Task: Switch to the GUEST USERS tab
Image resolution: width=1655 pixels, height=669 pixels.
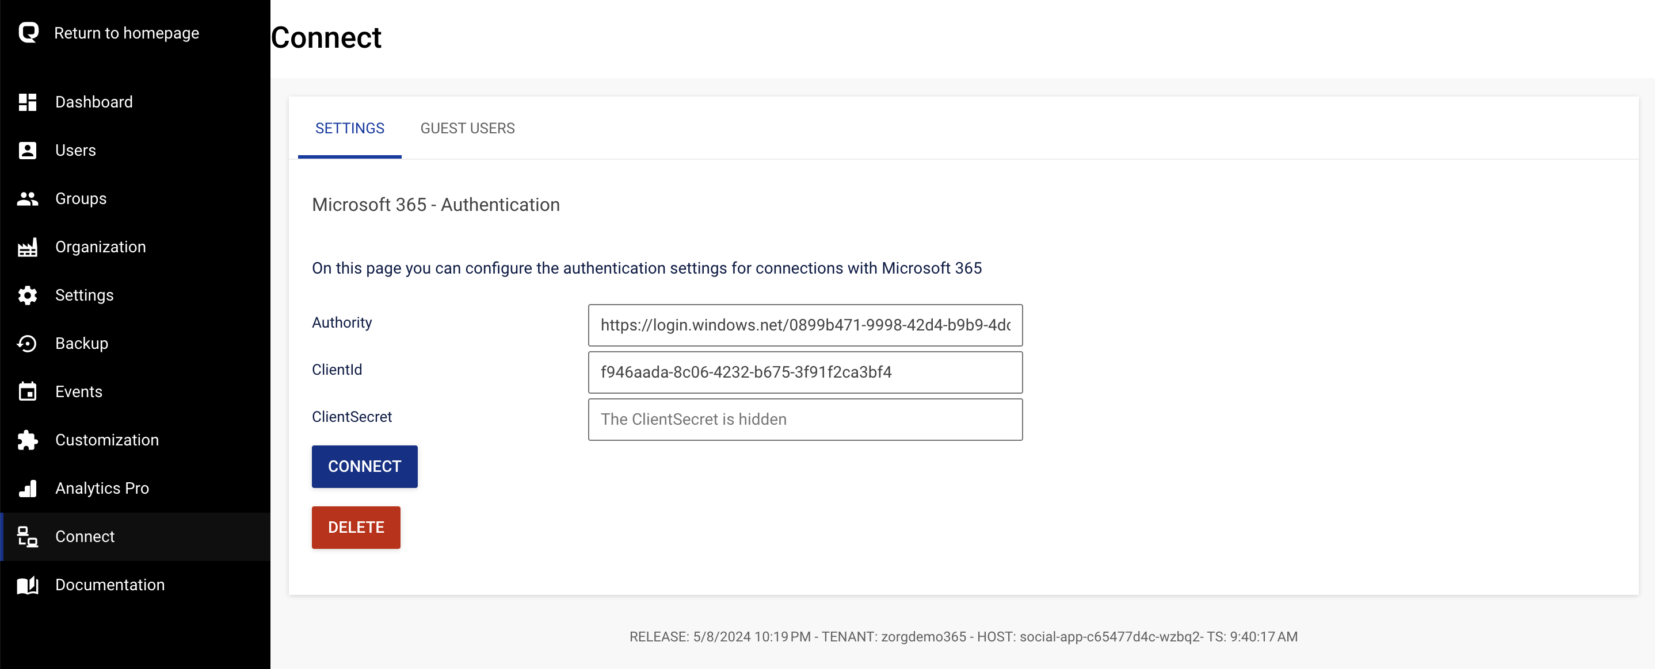Action: 467,128
